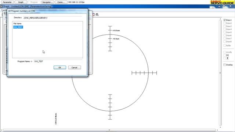Toggle the horizontal cursor checkbox
This screenshot has width=235, height=132.
[224, 55]
